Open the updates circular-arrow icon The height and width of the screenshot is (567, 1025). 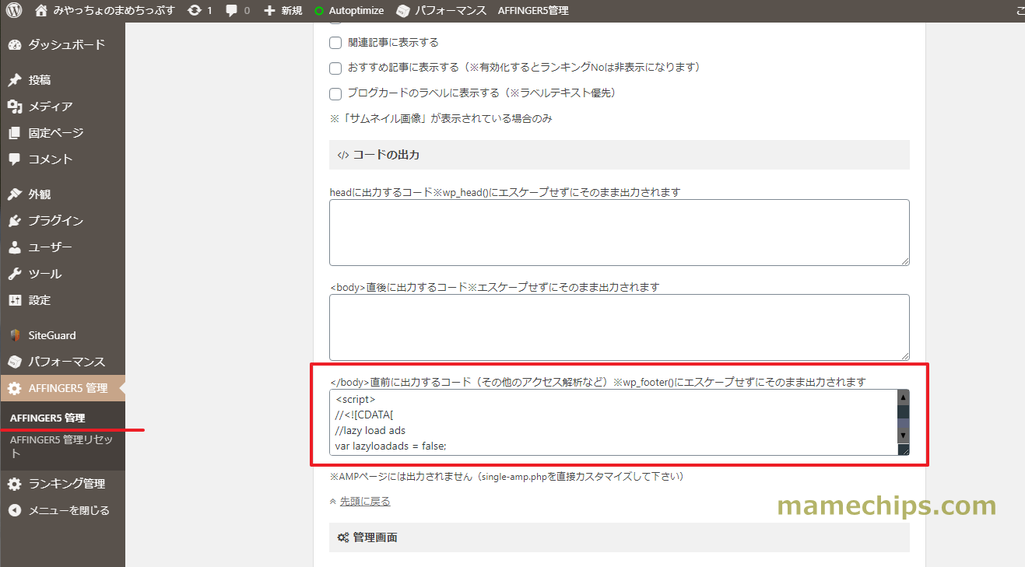click(195, 11)
